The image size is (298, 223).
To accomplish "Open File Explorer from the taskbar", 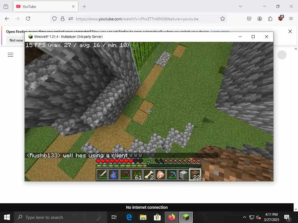I will [143, 217].
